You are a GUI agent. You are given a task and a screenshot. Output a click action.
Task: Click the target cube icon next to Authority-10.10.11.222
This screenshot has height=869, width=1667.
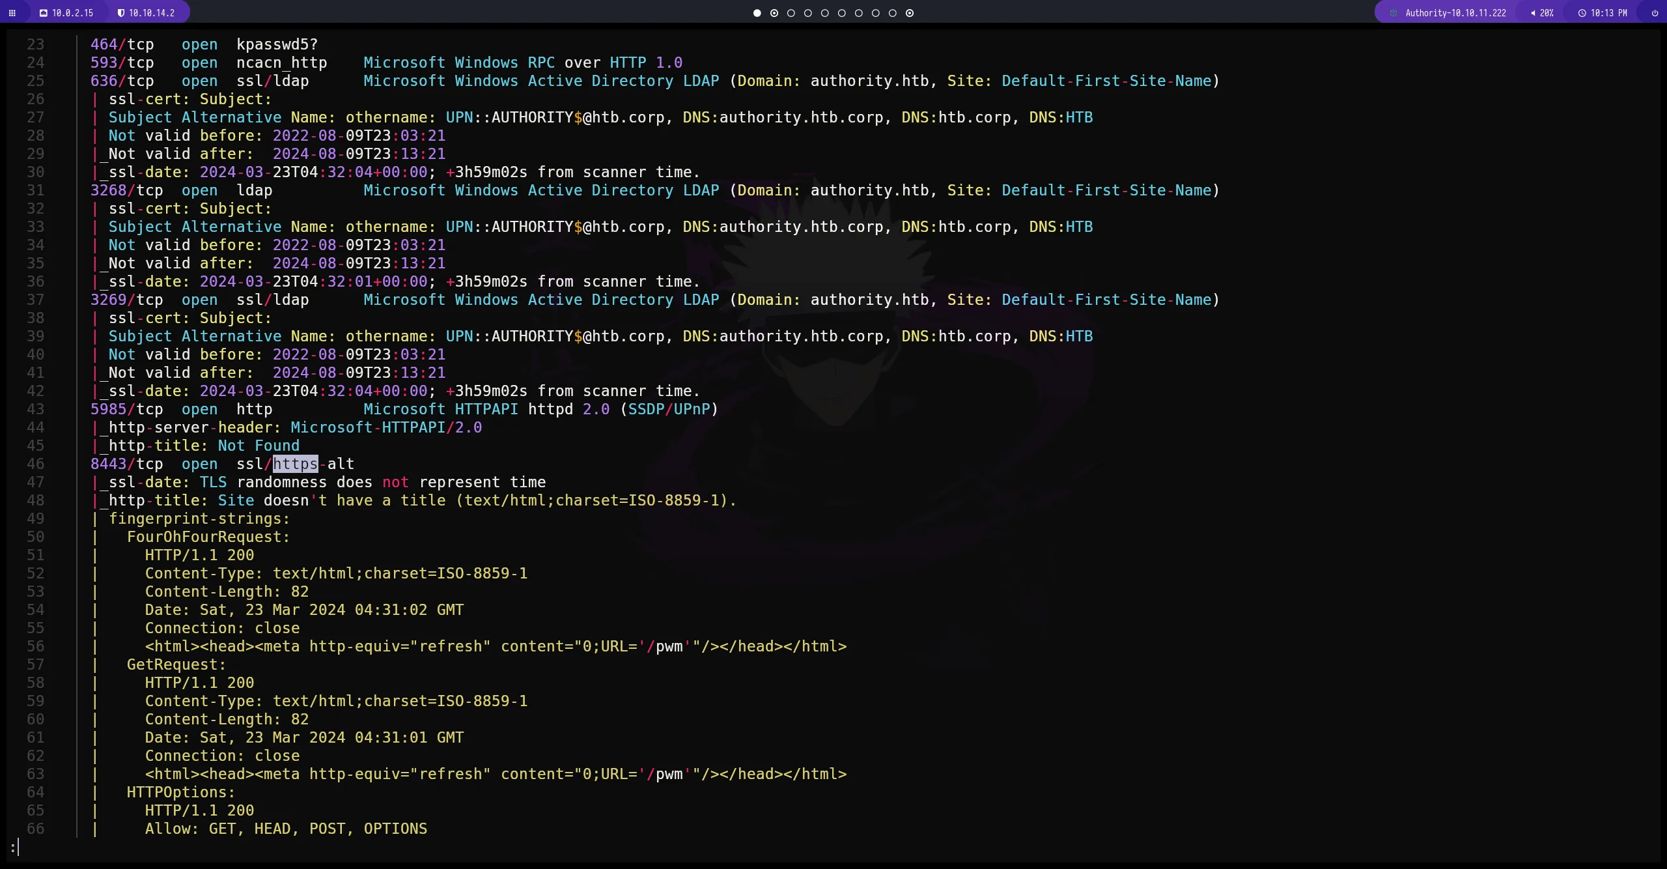[x=1395, y=12]
